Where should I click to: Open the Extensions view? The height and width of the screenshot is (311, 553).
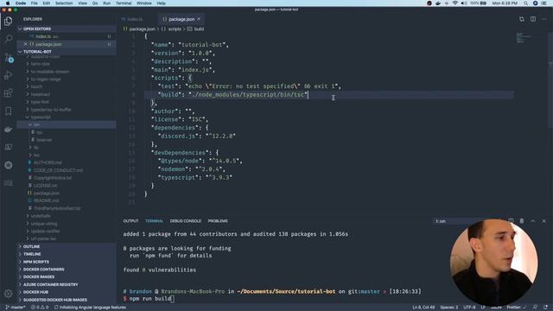[8, 93]
